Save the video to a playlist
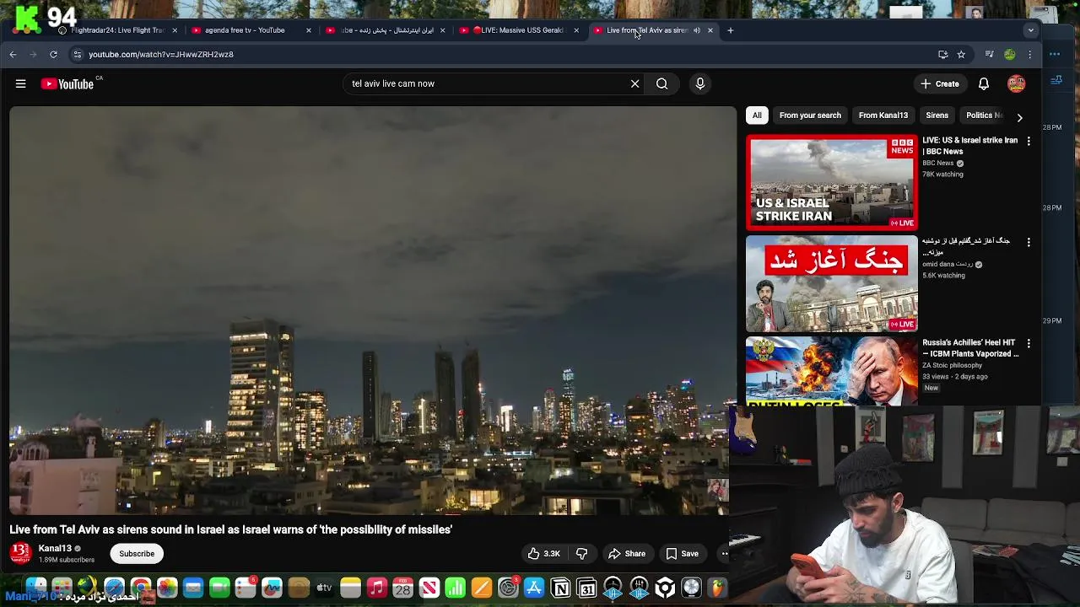The image size is (1080, 607). pos(683,554)
